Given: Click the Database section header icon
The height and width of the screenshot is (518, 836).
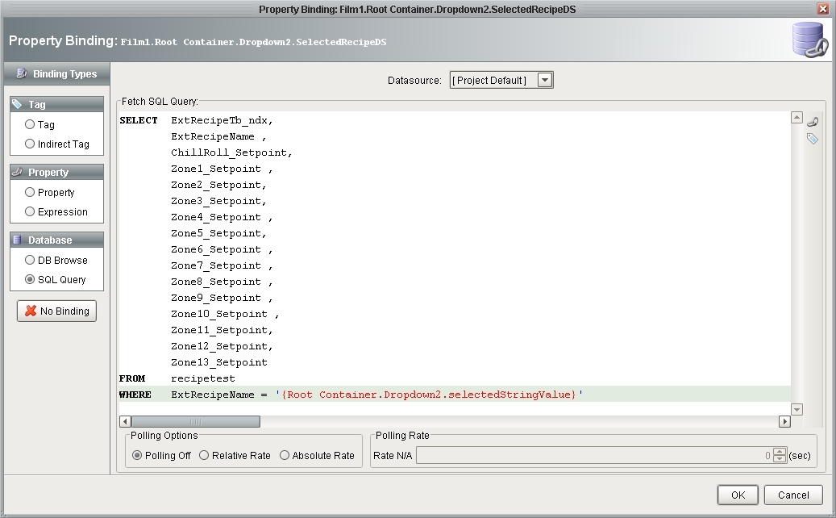Looking at the screenshot, I should (17, 240).
